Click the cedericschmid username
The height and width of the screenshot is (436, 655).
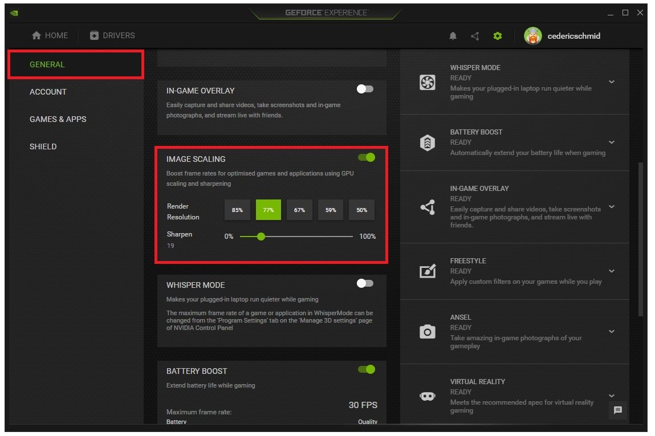pos(574,36)
